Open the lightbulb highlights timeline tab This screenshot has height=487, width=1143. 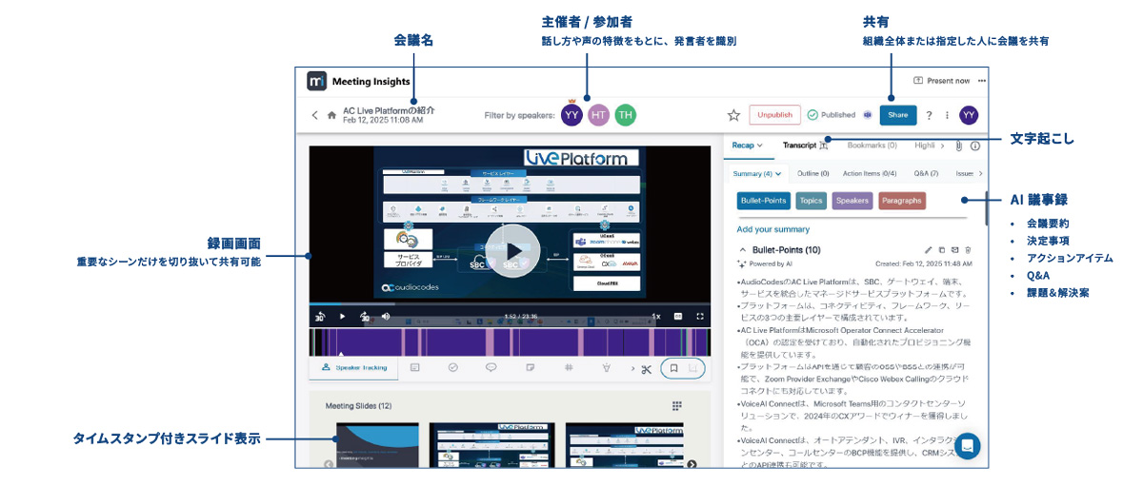[606, 367]
